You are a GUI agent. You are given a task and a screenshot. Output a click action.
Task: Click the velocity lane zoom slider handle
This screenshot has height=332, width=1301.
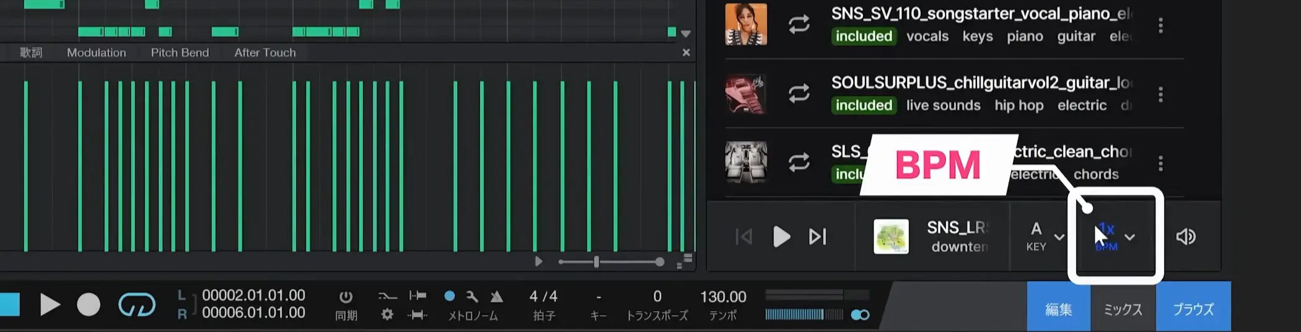click(x=596, y=262)
